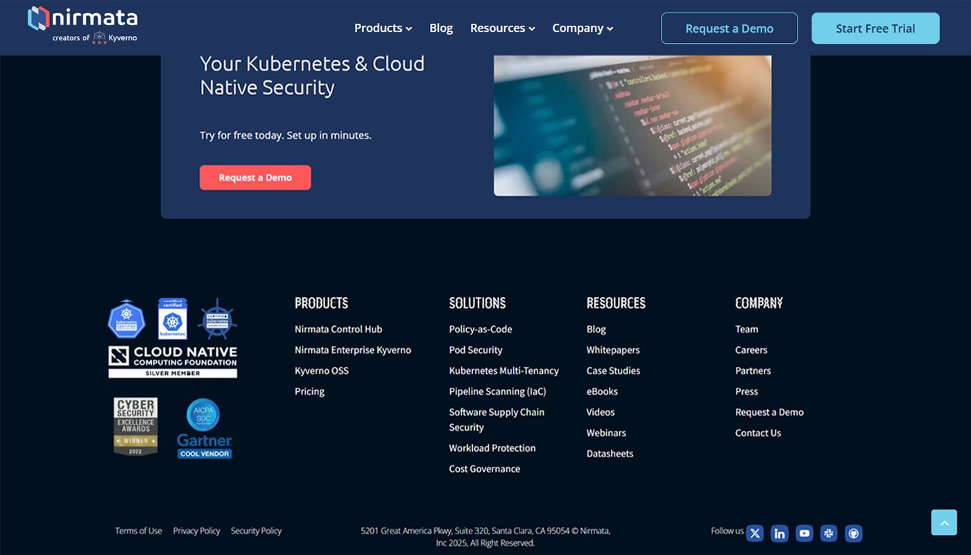Image resolution: width=971 pixels, height=555 pixels.
Task: Open the Team link under Company
Action: pos(747,330)
